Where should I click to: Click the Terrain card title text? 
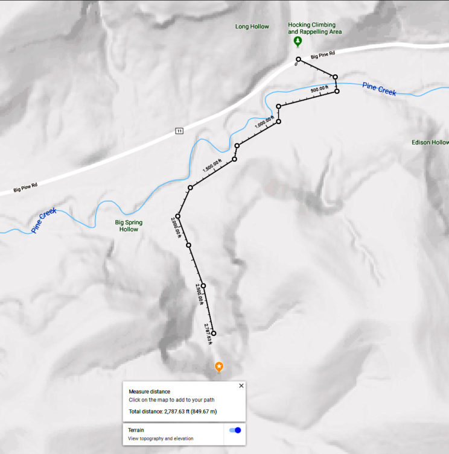click(136, 430)
